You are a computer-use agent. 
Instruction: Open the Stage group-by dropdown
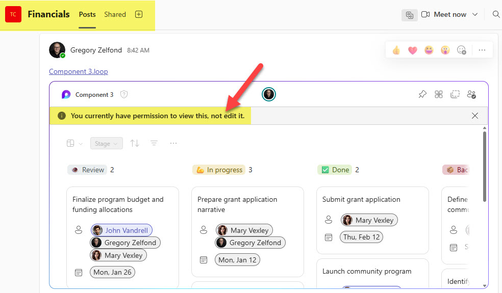(x=106, y=143)
